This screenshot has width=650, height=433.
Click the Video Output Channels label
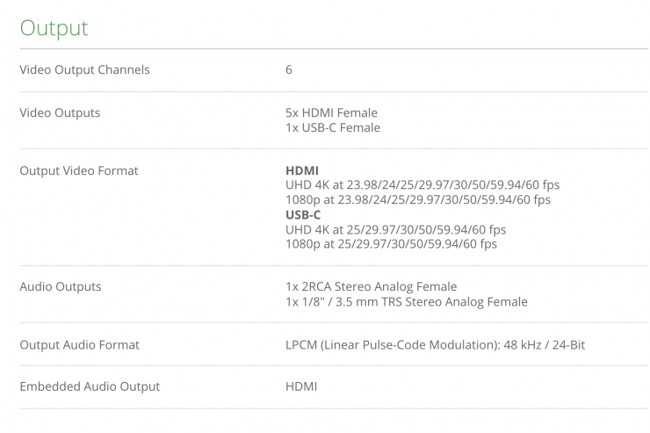pos(84,69)
